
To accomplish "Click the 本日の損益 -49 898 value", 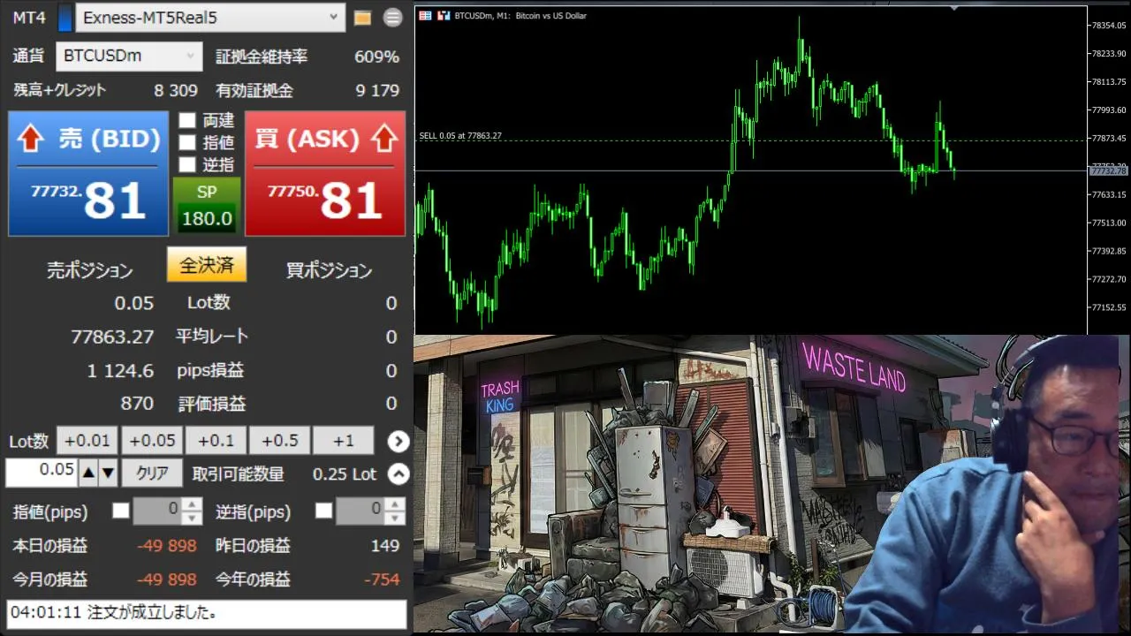I will (167, 546).
